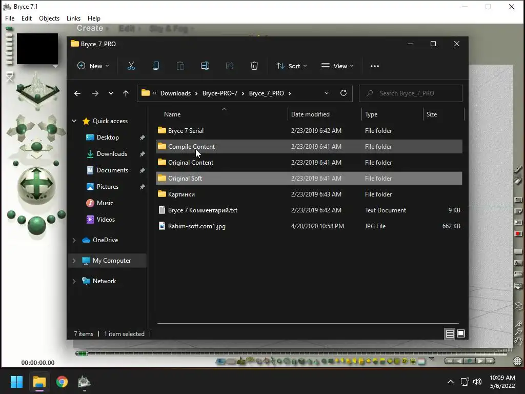Toggle the green top memory dot in Bryce
This screenshot has height=394, width=525.
click(x=9, y=29)
